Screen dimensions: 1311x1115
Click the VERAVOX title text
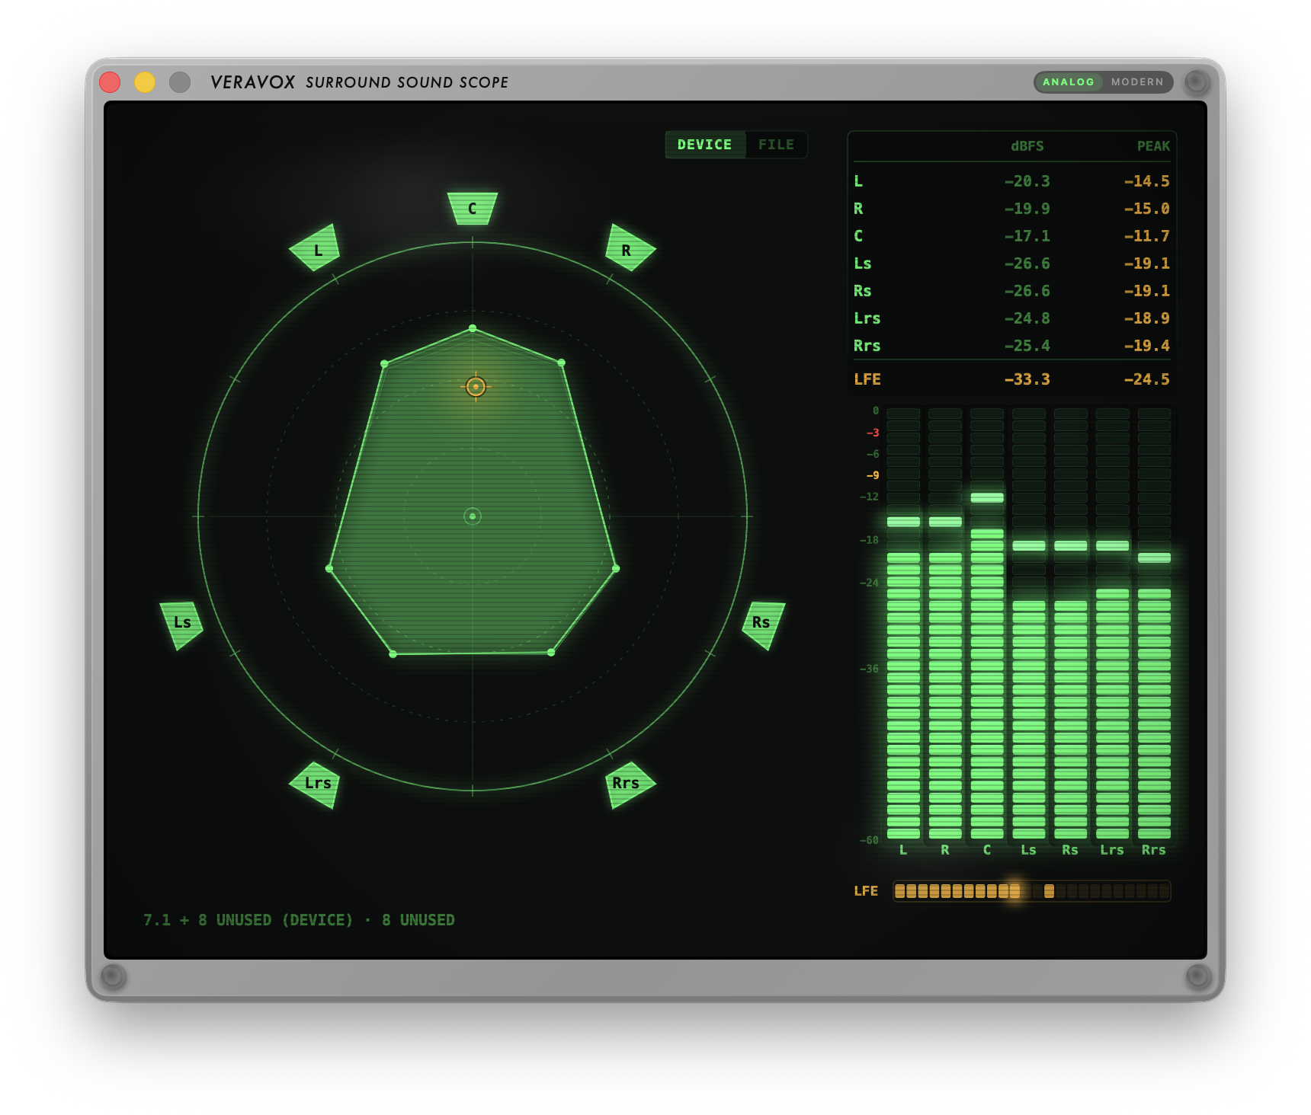point(253,82)
